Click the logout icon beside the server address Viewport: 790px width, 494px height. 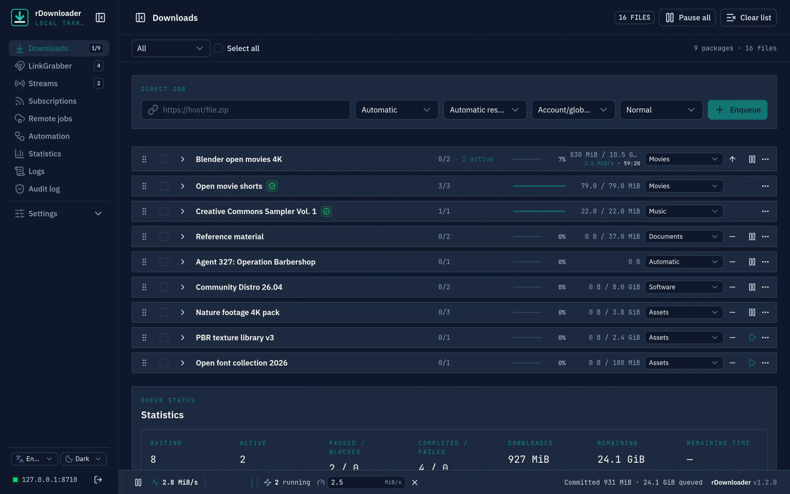click(x=98, y=480)
